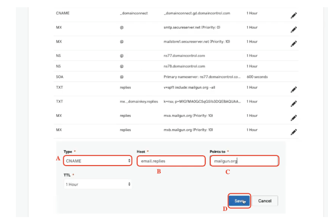Expand the TTL dropdown set to 1 Hour
The image size is (328, 221).
click(x=98, y=184)
